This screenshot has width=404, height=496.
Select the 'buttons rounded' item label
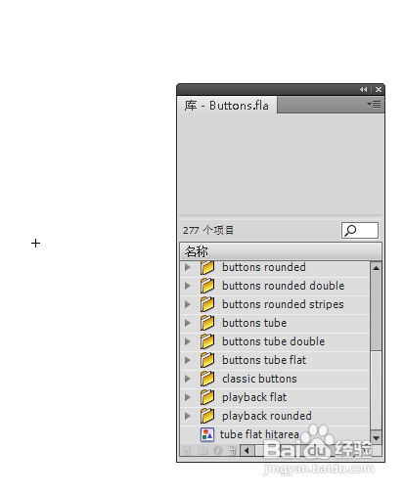264,267
